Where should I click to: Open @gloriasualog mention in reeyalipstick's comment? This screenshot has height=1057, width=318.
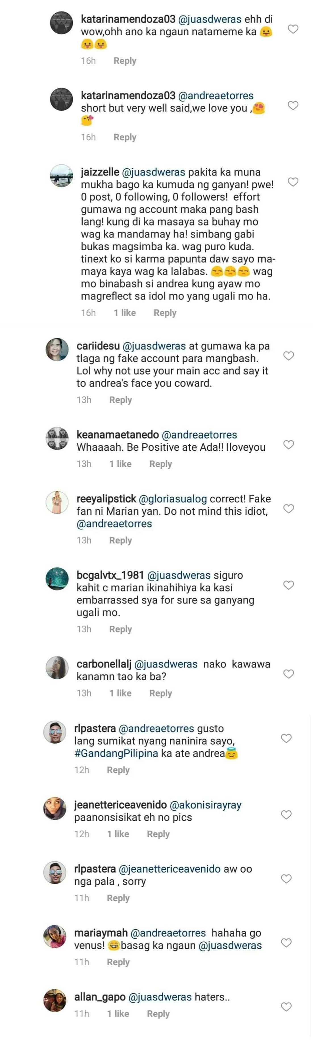click(173, 499)
